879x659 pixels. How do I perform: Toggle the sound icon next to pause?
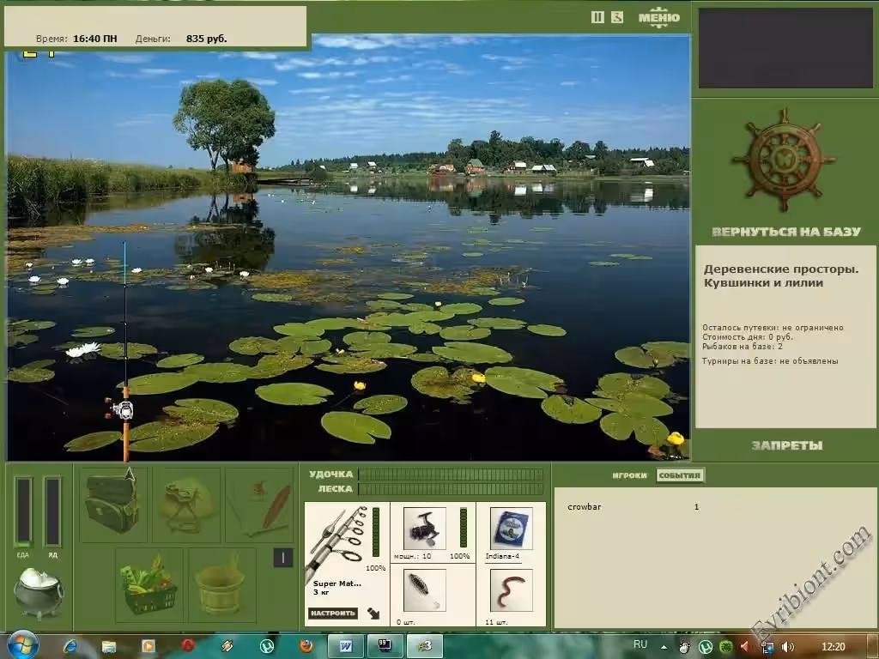pos(616,17)
